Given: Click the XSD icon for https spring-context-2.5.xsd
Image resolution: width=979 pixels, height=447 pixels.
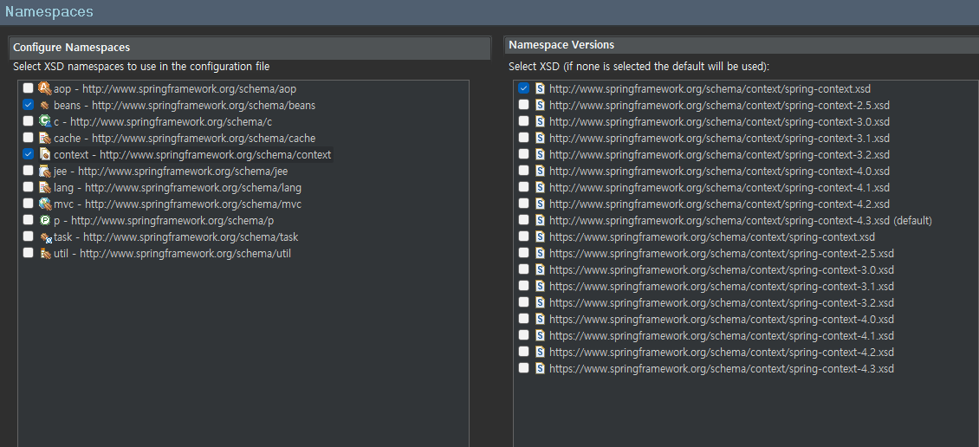Looking at the screenshot, I should point(540,253).
